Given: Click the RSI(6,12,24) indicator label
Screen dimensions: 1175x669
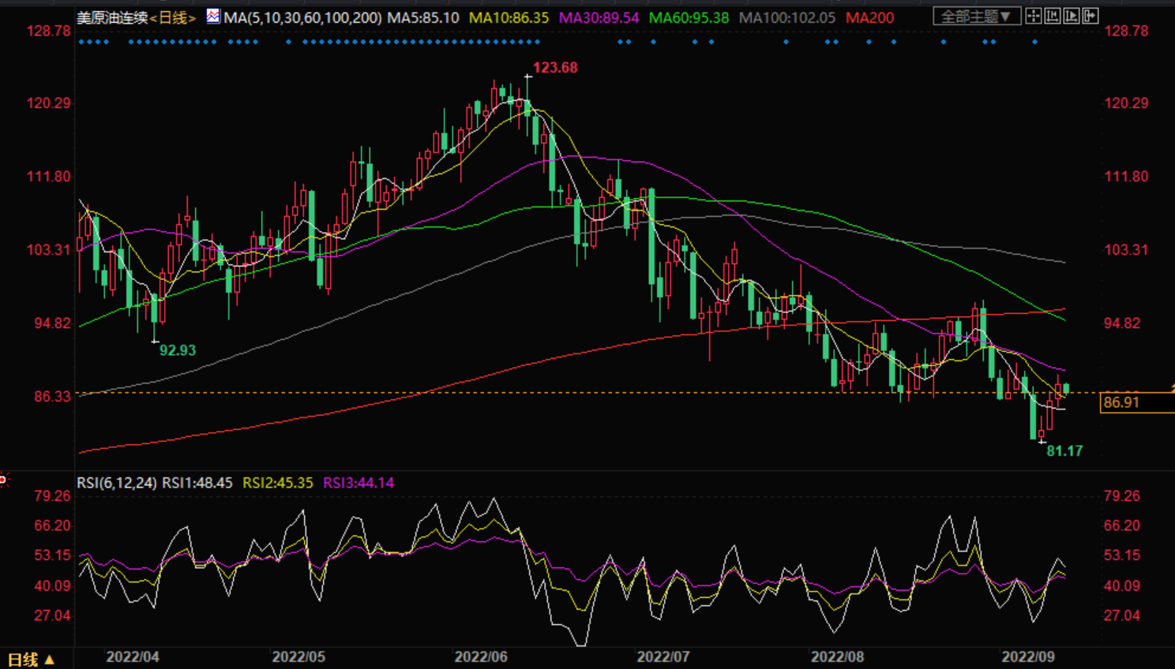Looking at the screenshot, I should click(116, 483).
